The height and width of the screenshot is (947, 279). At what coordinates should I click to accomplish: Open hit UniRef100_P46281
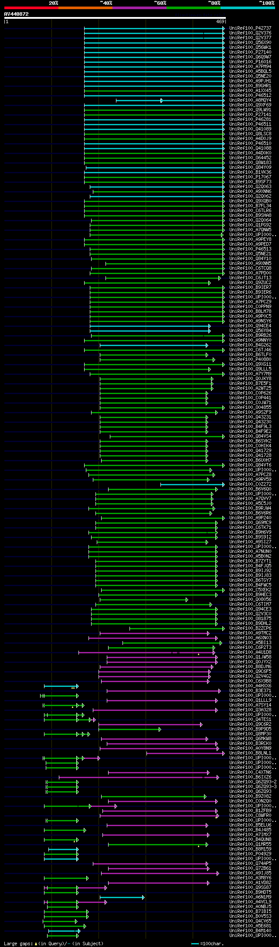point(250,119)
